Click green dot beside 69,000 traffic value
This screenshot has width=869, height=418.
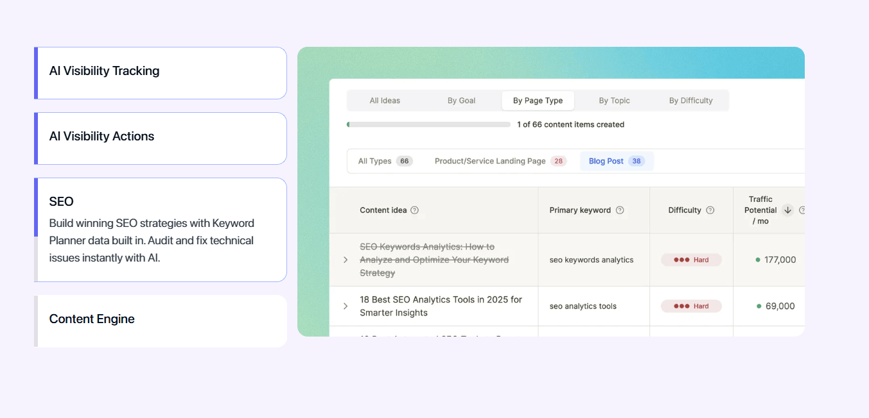click(x=759, y=306)
